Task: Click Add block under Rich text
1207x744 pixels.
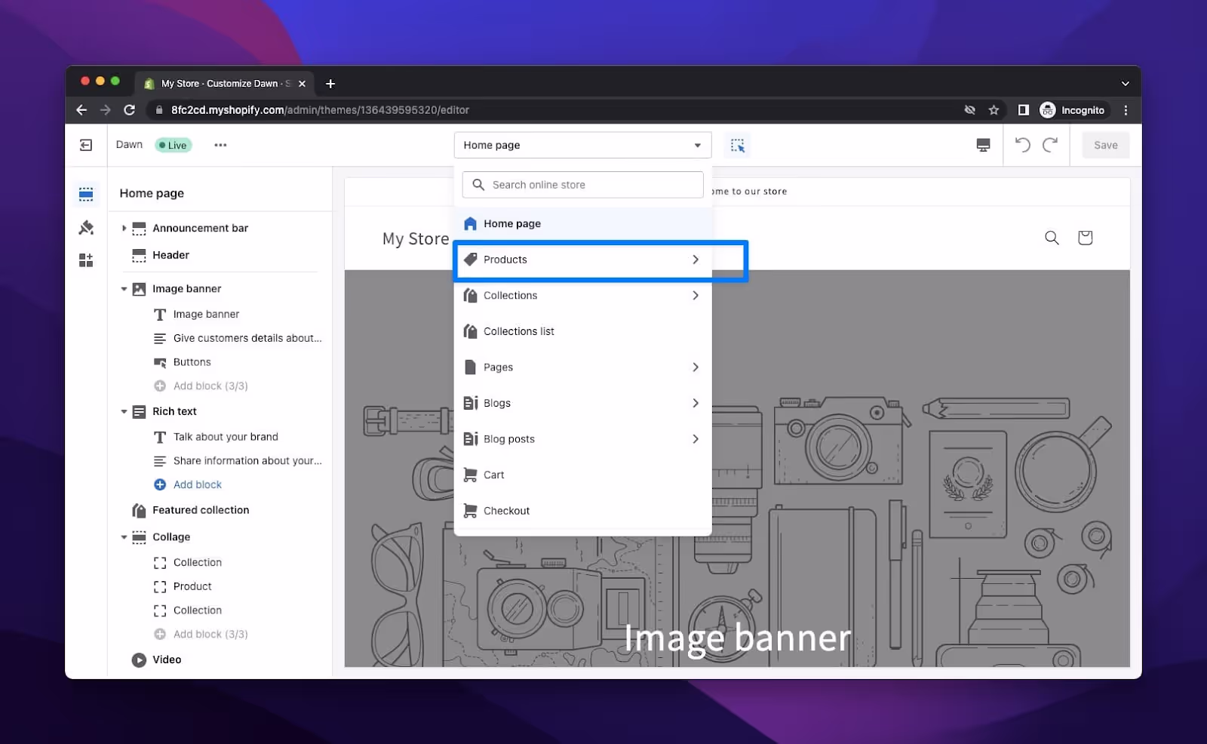Action: click(x=198, y=484)
